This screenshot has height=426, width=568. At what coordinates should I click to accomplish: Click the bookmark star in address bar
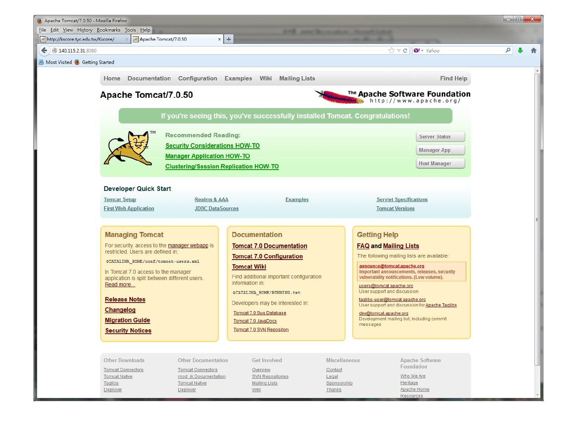(x=391, y=50)
